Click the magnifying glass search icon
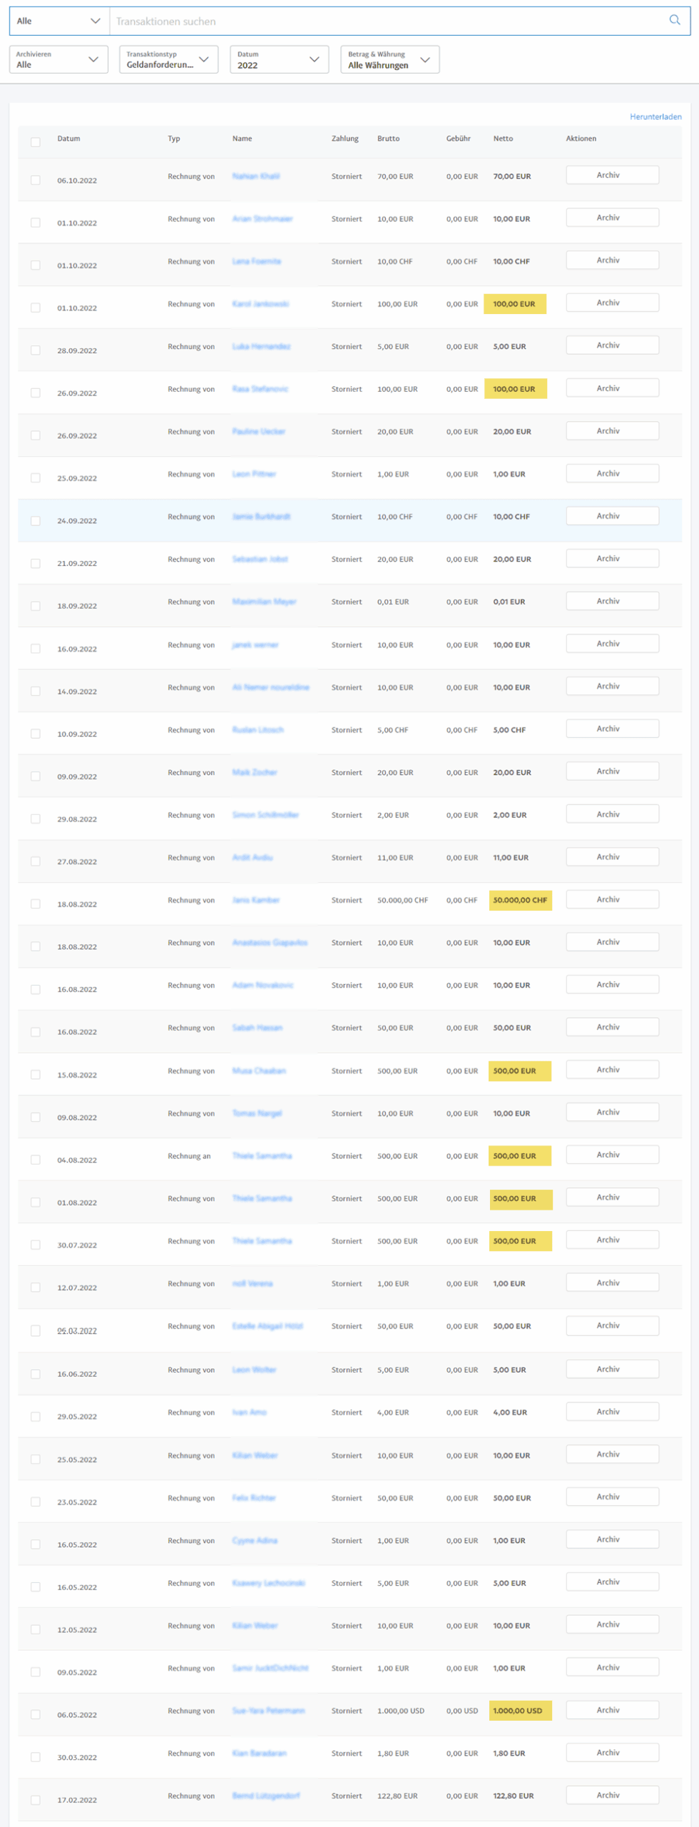 (674, 21)
